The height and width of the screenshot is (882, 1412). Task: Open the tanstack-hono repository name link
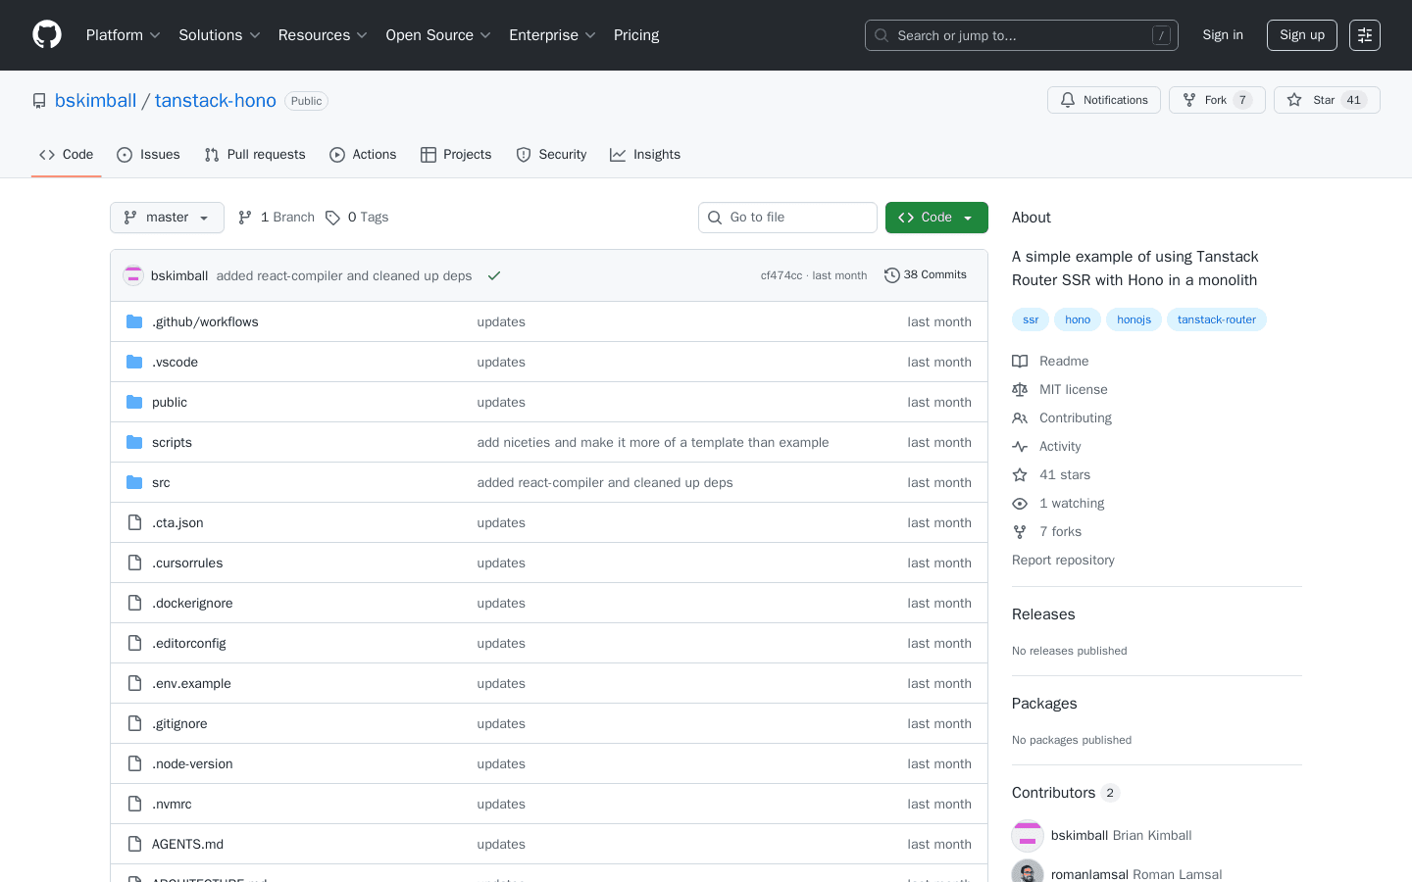coord(216,100)
